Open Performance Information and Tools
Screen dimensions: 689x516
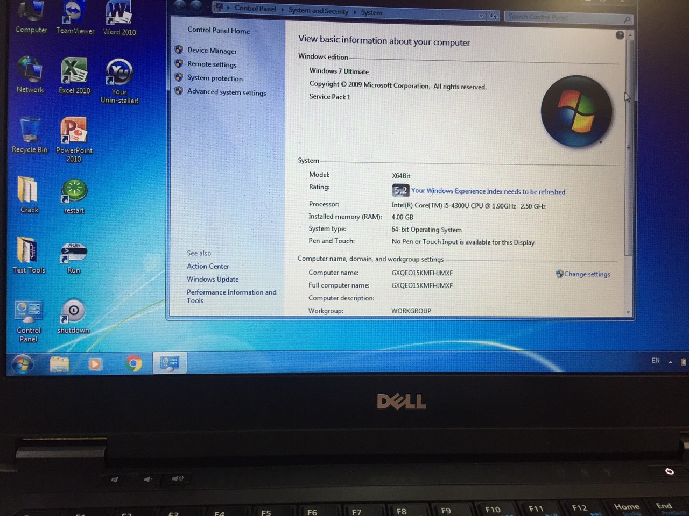tap(231, 296)
